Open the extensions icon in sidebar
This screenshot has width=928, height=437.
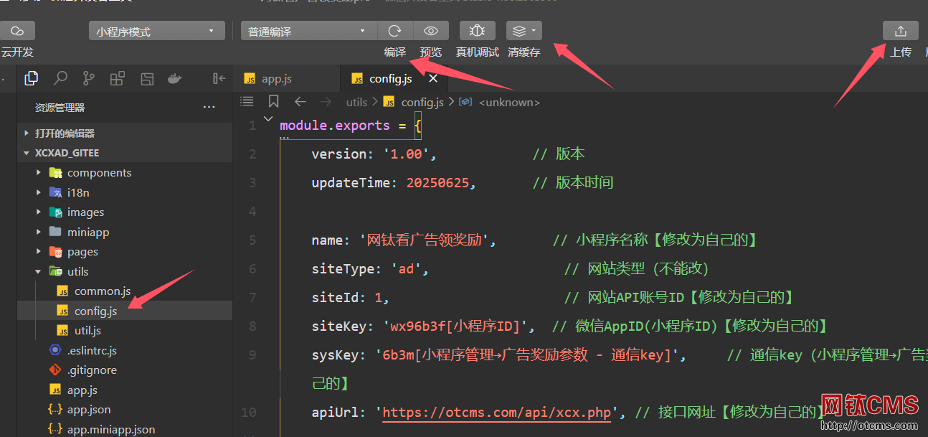(118, 78)
